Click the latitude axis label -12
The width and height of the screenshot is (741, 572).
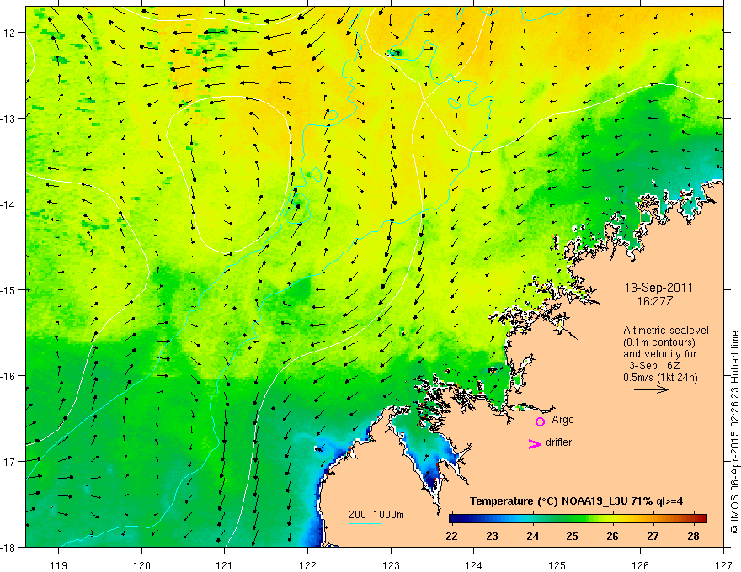pyautogui.click(x=9, y=33)
